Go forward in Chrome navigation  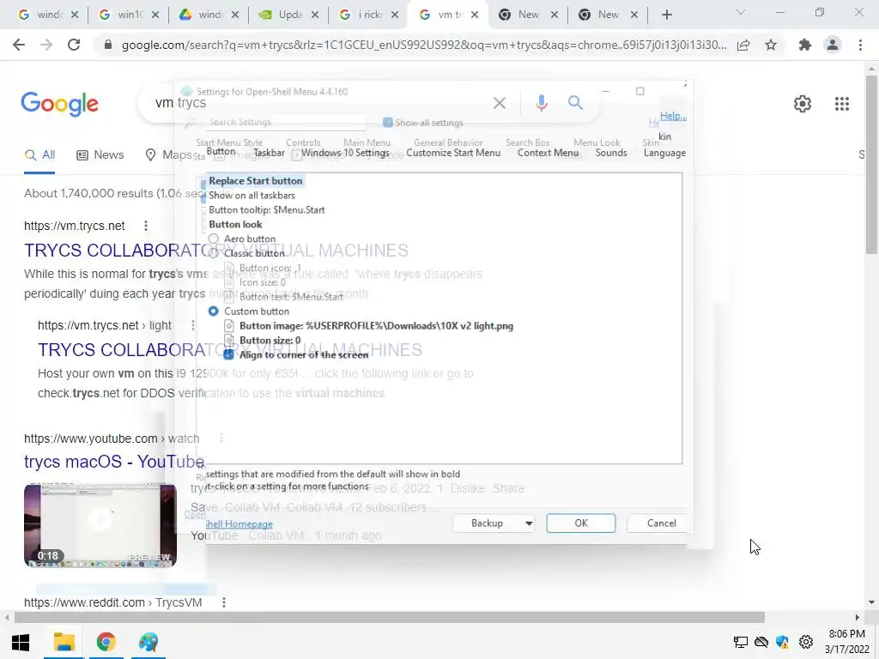[46, 45]
